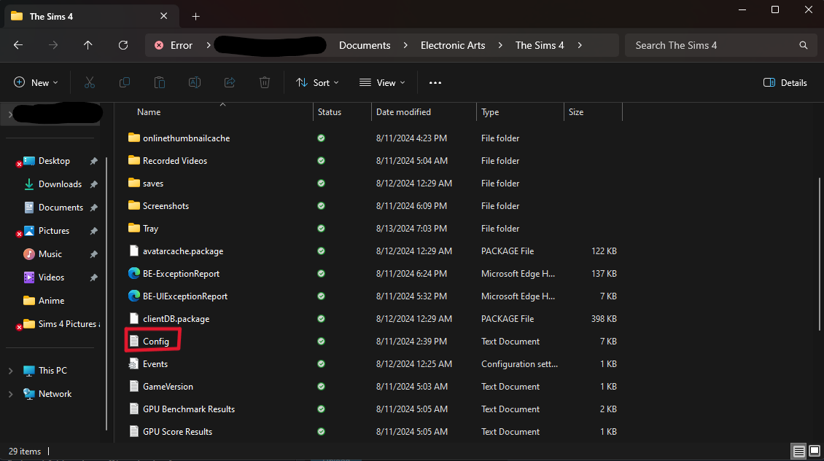Expand the chevron after Documents breadcrumb
This screenshot has height=461, width=824.
point(405,45)
